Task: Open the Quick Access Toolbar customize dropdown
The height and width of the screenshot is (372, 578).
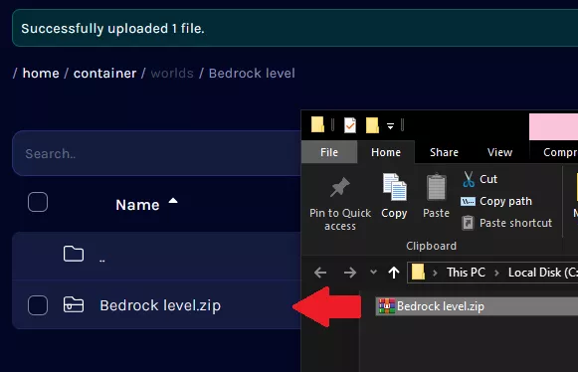Action: point(390,126)
